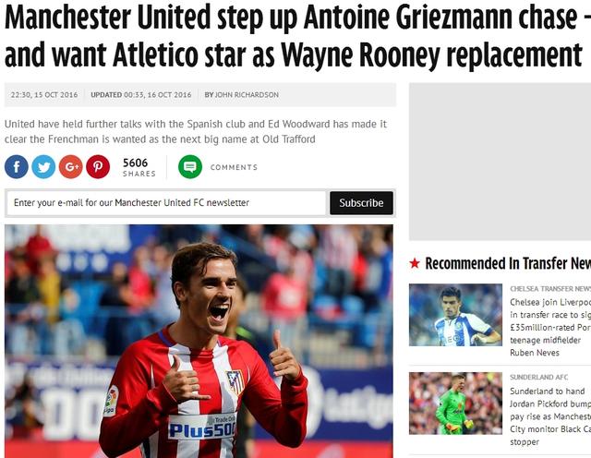Click the 5606 shares counter
591x458 pixels.
coord(139,167)
